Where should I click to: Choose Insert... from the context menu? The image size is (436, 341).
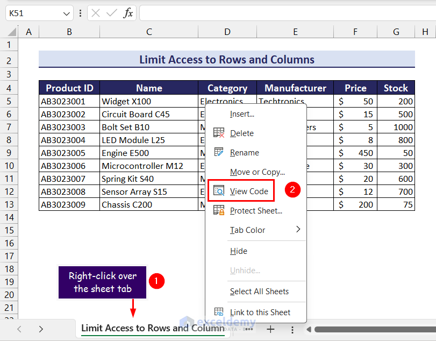tap(256, 114)
